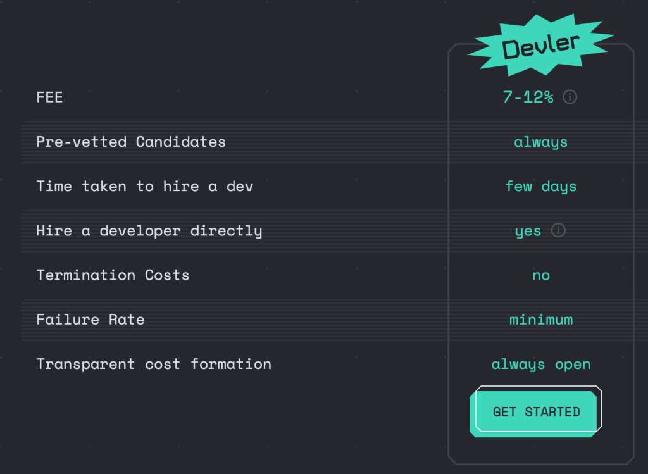Select 'Transparent cost formation' label
The image size is (648, 474).
click(154, 364)
